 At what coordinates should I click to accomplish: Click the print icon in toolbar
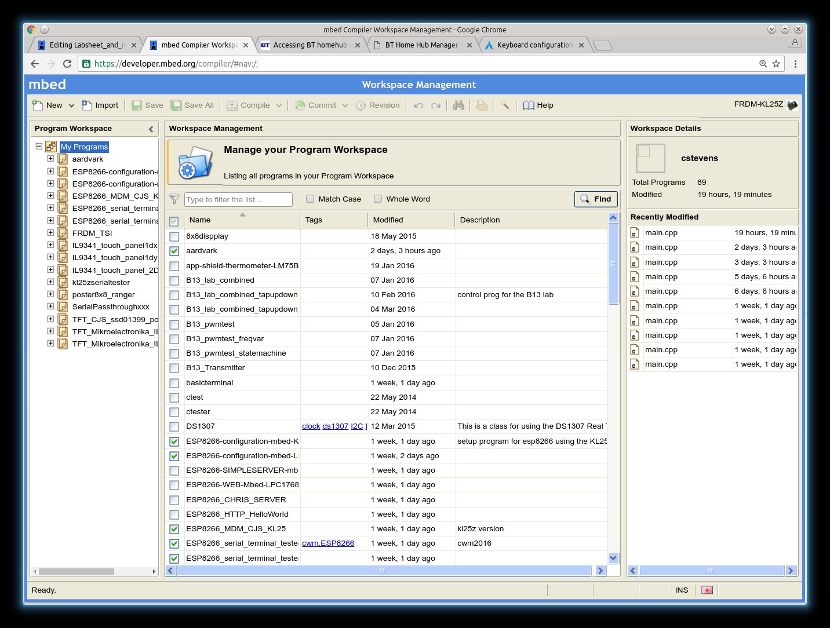click(x=482, y=105)
